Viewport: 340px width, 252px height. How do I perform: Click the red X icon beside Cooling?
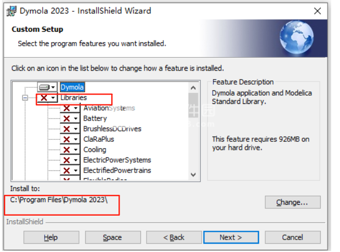coord(67,150)
